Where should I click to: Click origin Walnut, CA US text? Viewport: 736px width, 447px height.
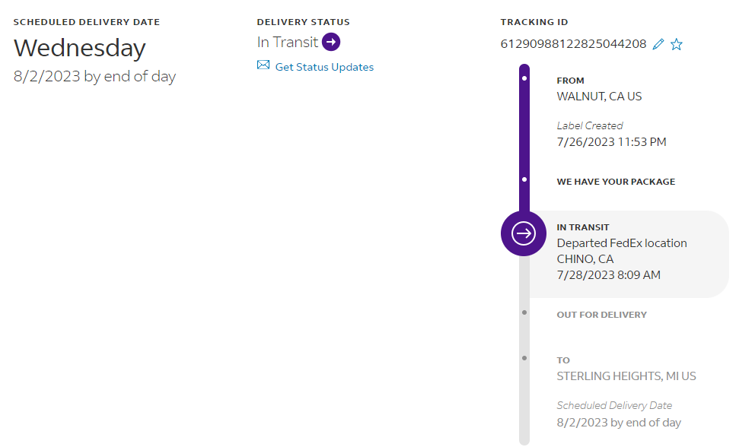599,97
